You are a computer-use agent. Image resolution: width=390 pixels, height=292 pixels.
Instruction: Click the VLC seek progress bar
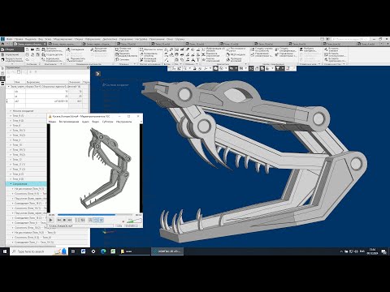point(95,215)
